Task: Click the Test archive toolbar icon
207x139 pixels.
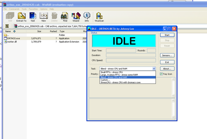Action: [33, 17]
